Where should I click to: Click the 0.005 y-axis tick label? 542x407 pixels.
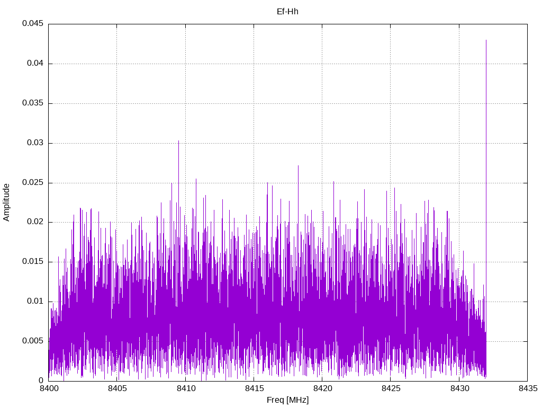click(32, 341)
